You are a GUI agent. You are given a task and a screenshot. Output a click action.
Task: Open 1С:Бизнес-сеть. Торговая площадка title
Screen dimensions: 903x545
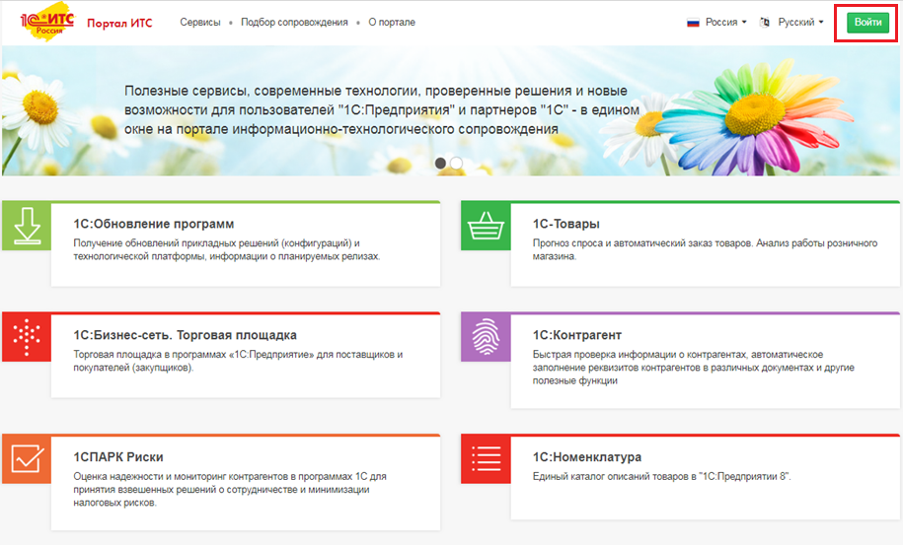(x=185, y=335)
